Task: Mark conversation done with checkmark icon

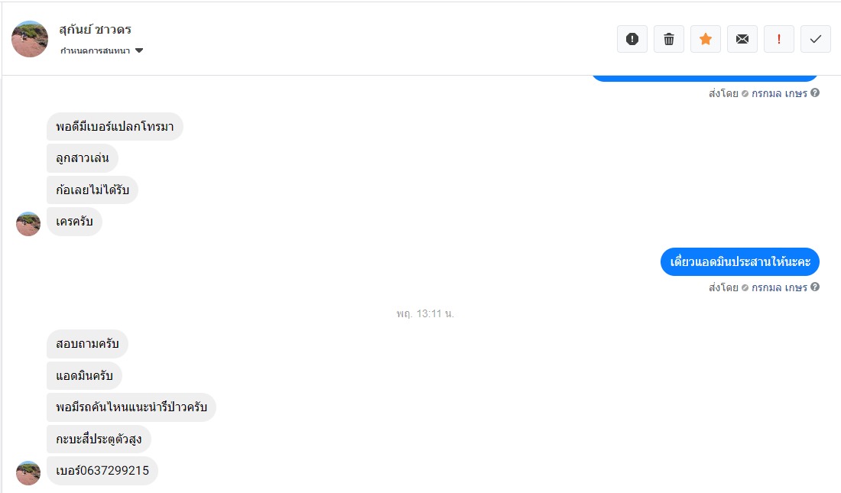Action: click(x=816, y=39)
